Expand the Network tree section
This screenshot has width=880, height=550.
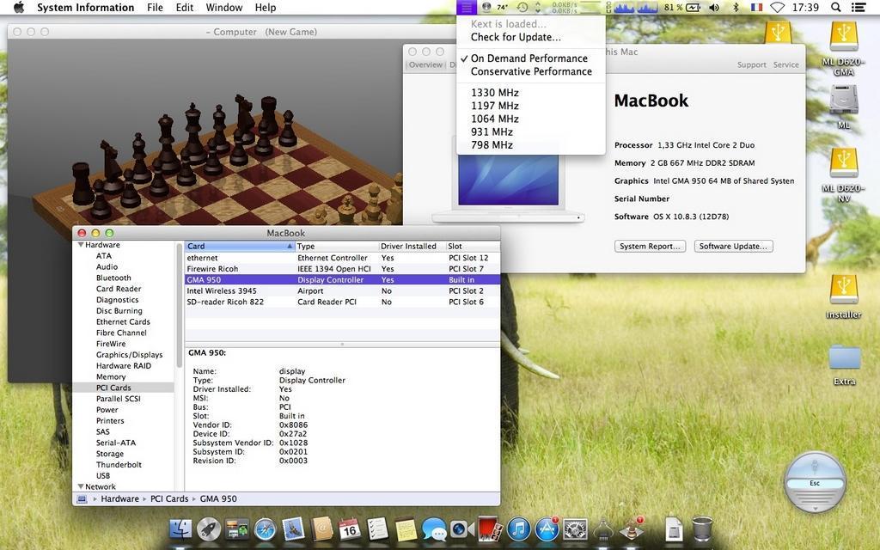coord(81,486)
